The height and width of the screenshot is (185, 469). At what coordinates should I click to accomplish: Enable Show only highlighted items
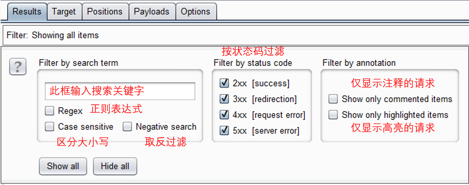(x=333, y=115)
